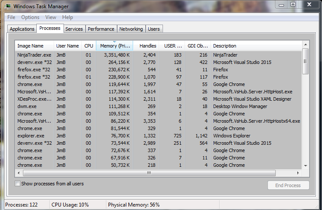Viewport: 322px width, 210px height.
Task: Sort processes by CPU column header
Action: (89, 46)
